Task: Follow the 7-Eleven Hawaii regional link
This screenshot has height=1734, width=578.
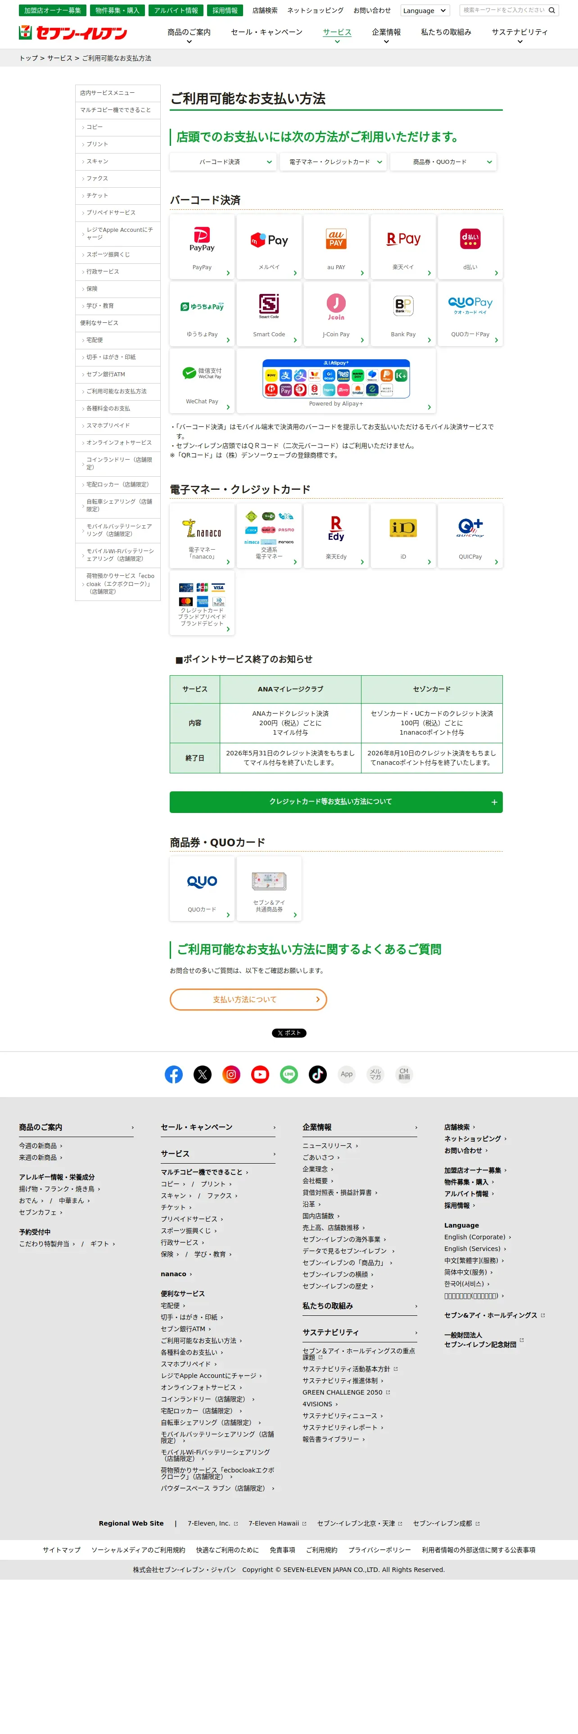Action: (277, 1523)
